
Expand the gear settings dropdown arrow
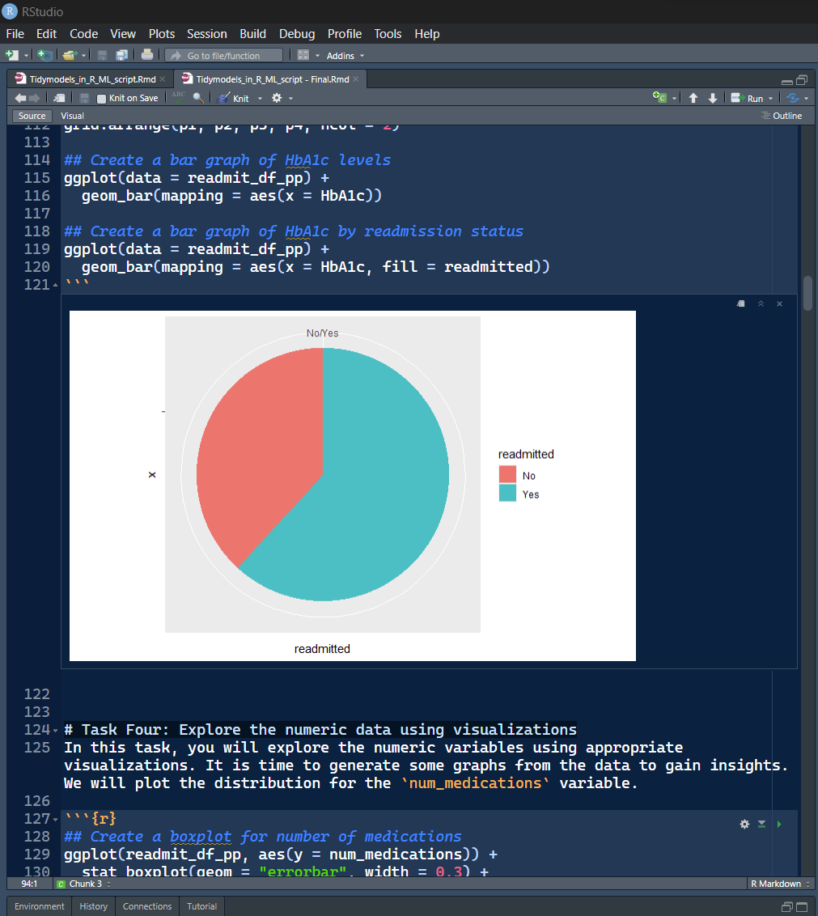290,99
